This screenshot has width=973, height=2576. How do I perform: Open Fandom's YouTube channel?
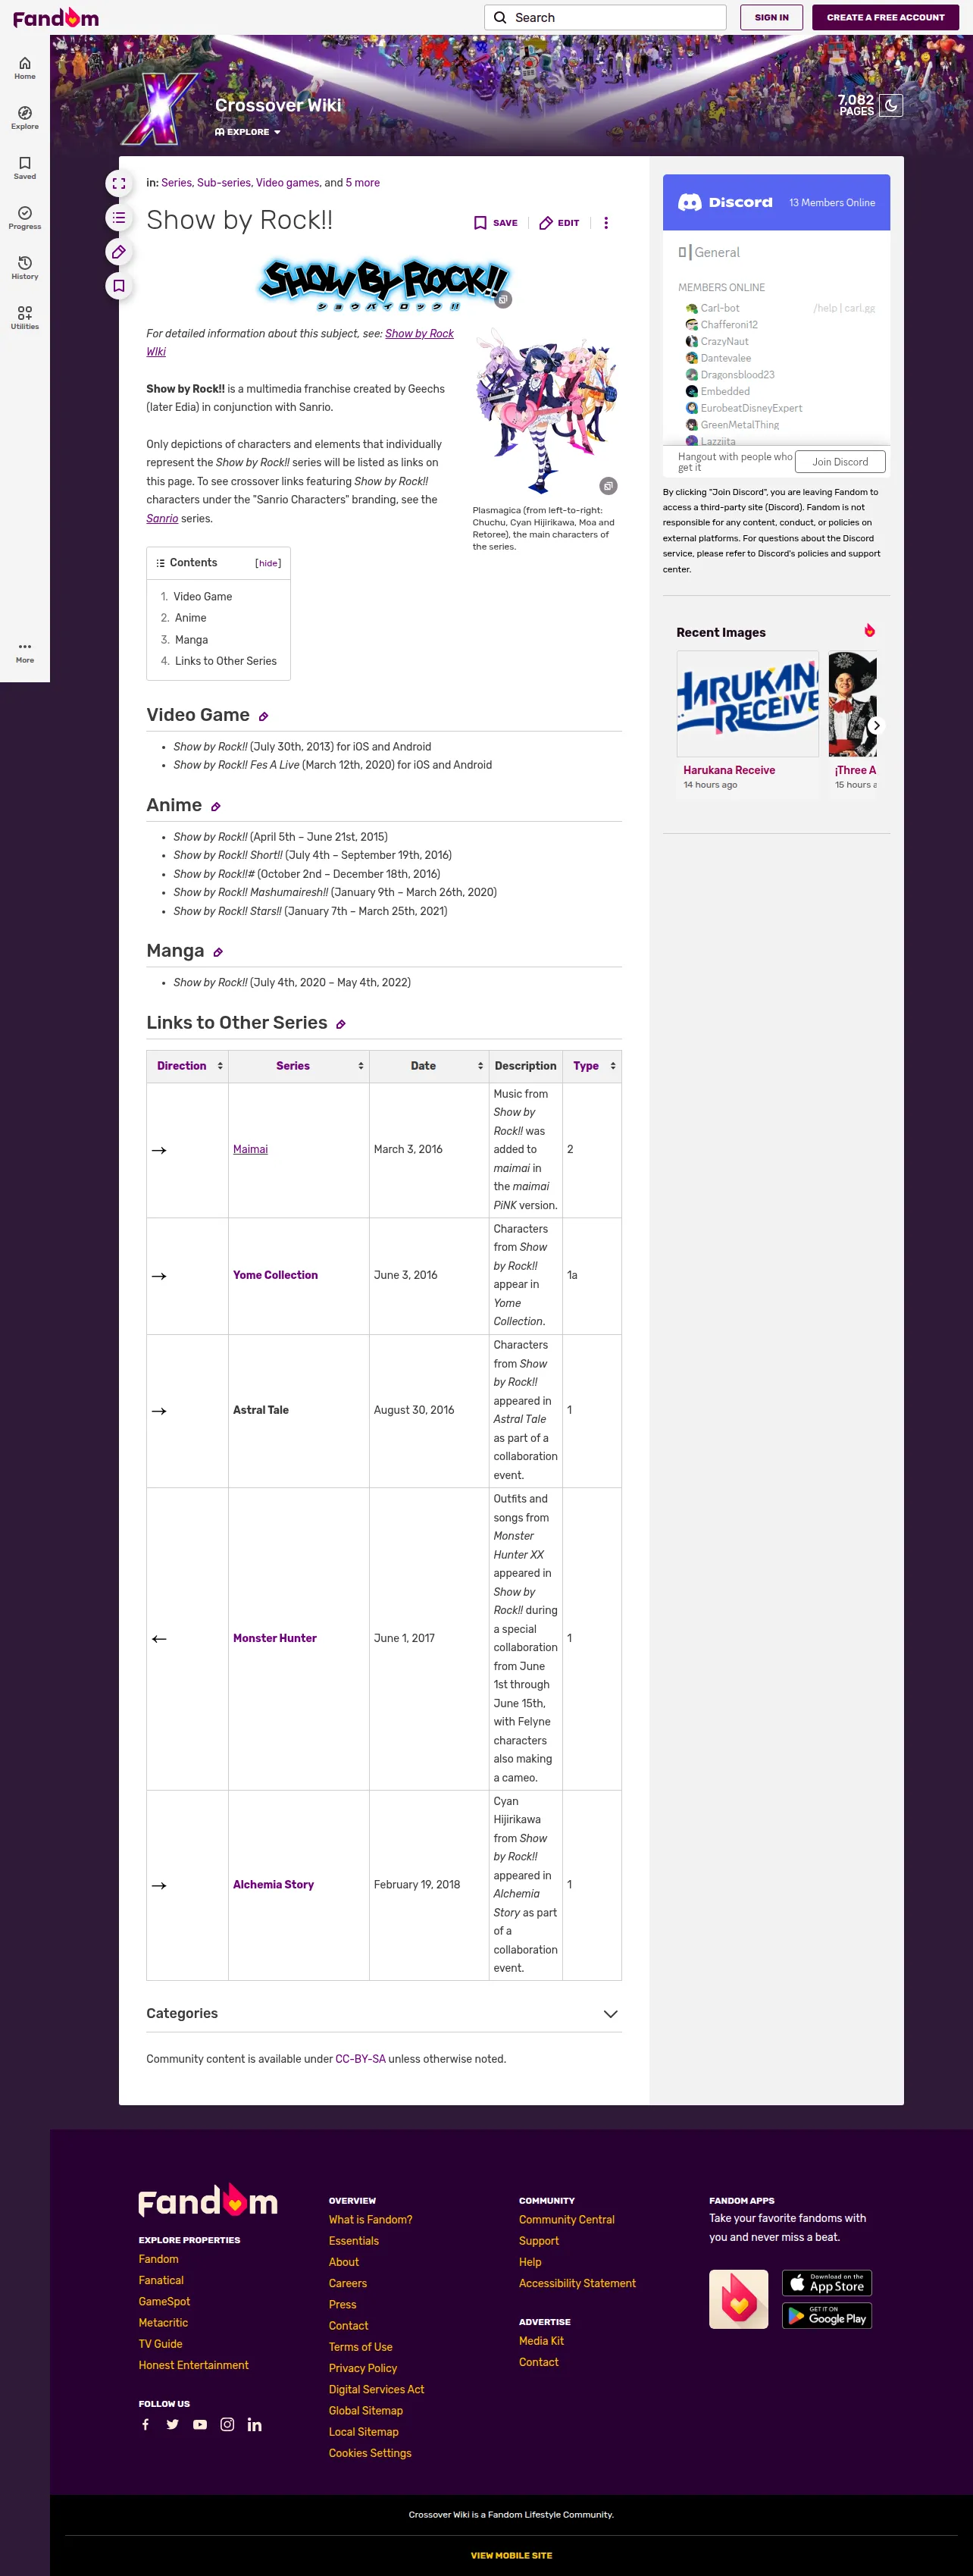(x=200, y=2425)
